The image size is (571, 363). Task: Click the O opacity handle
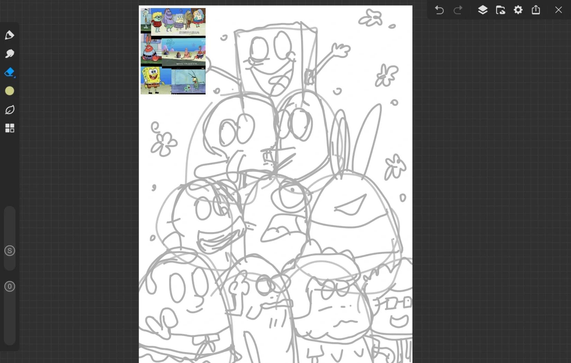click(x=10, y=286)
